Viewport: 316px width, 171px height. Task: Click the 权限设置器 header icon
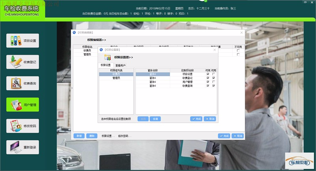click(107, 58)
